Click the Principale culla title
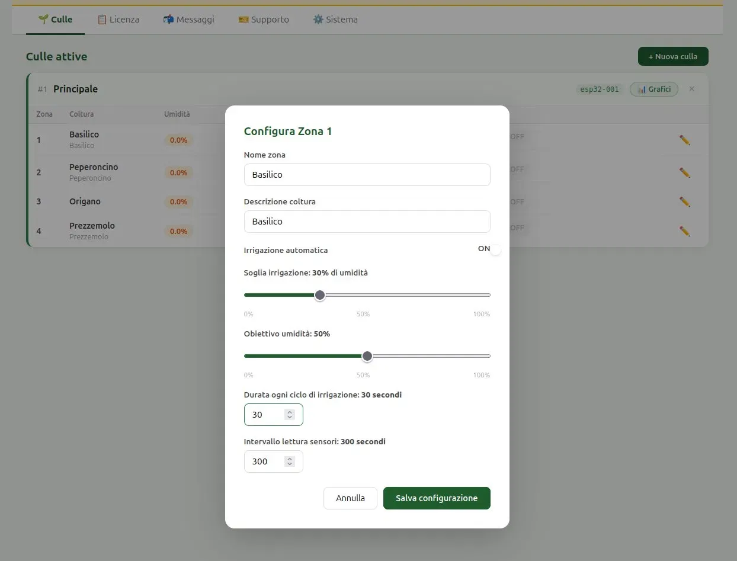The height and width of the screenshot is (561, 737). pyautogui.click(x=75, y=89)
